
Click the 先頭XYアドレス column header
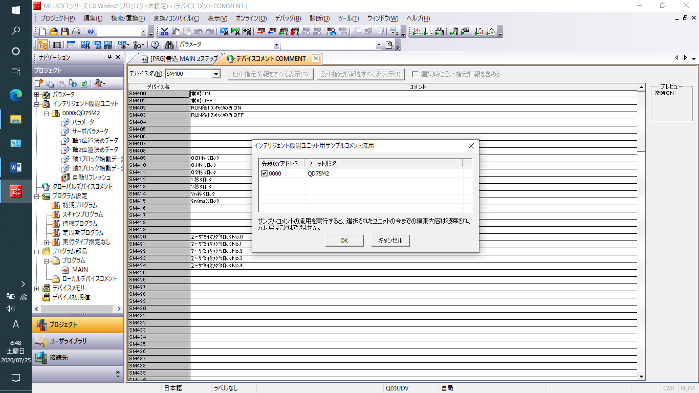(281, 163)
